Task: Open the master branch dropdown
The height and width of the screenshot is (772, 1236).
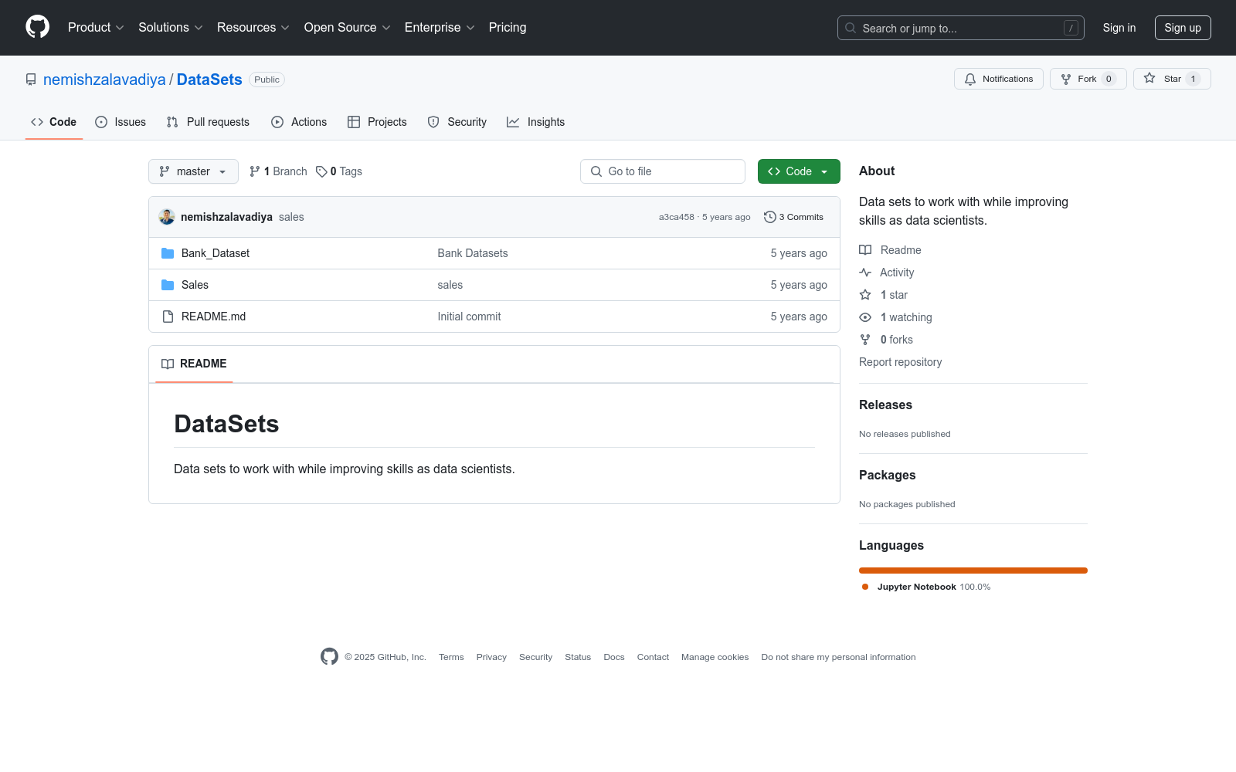Action: pos(193,171)
